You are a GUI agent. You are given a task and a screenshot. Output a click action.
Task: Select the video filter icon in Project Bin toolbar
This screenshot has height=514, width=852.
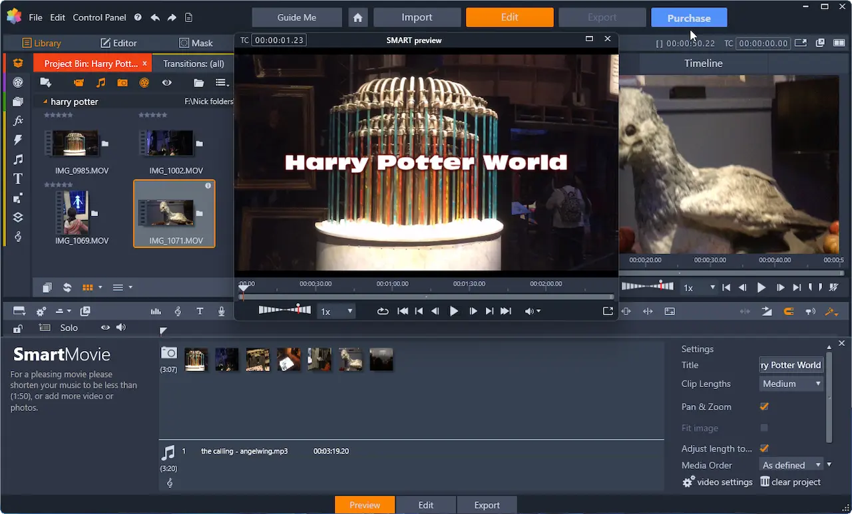point(79,82)
